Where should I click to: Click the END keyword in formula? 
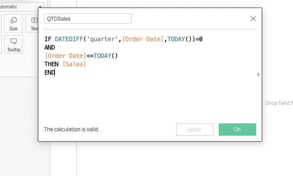point(50,72)
